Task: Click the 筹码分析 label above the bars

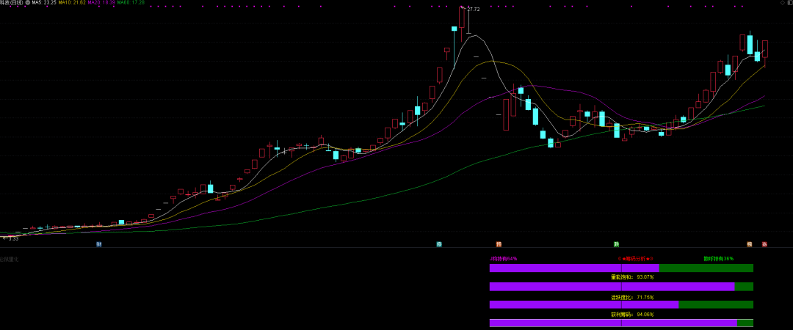Action: 635,259
